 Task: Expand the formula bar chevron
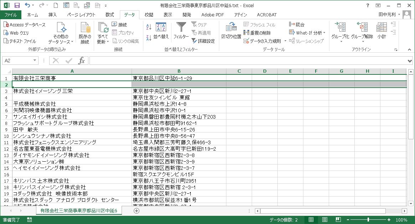[x=410, y=61]
